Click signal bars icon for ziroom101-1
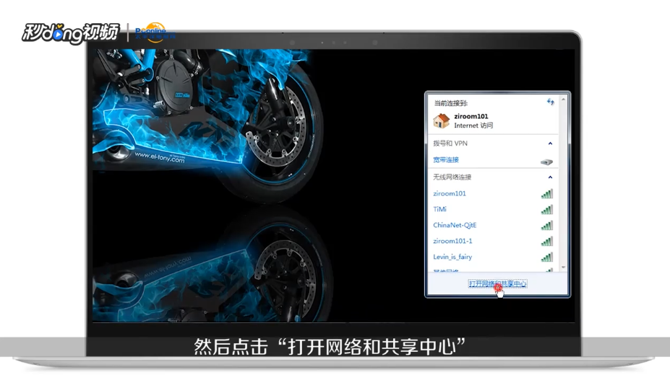670x375 pixels. [x=547, y=241]
